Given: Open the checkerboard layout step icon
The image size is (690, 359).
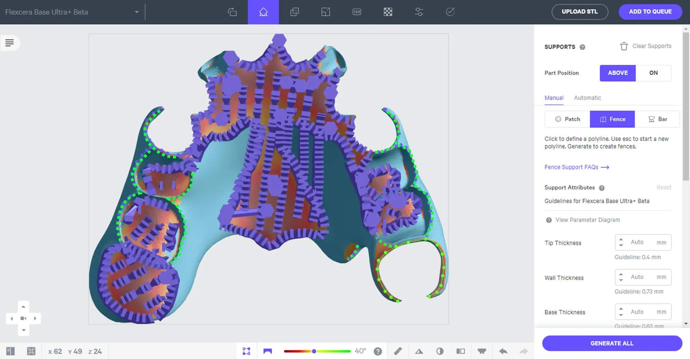Looking at the screenshot, I should tap(388, 12).
